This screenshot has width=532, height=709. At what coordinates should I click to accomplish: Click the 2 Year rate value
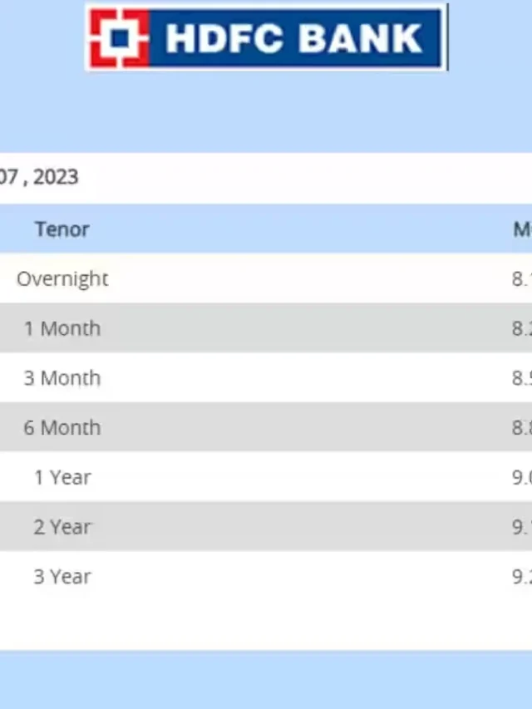(x=522, y=527)
